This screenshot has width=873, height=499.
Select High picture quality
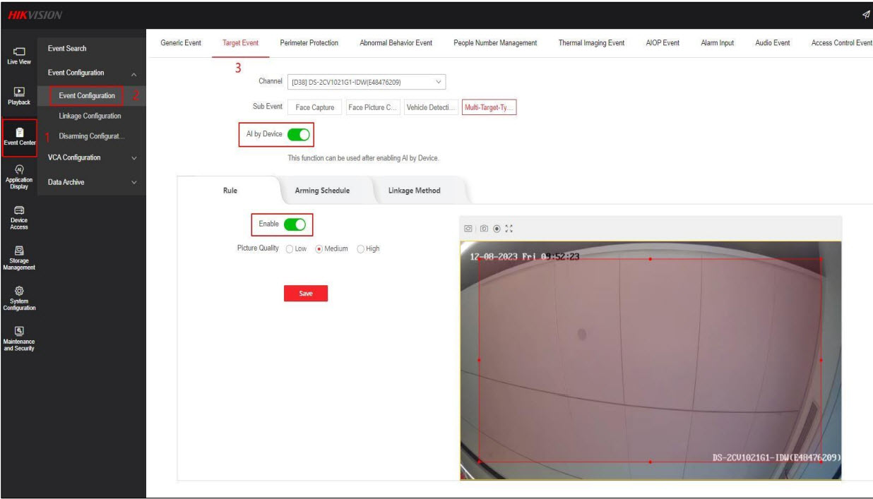(362, 248)
